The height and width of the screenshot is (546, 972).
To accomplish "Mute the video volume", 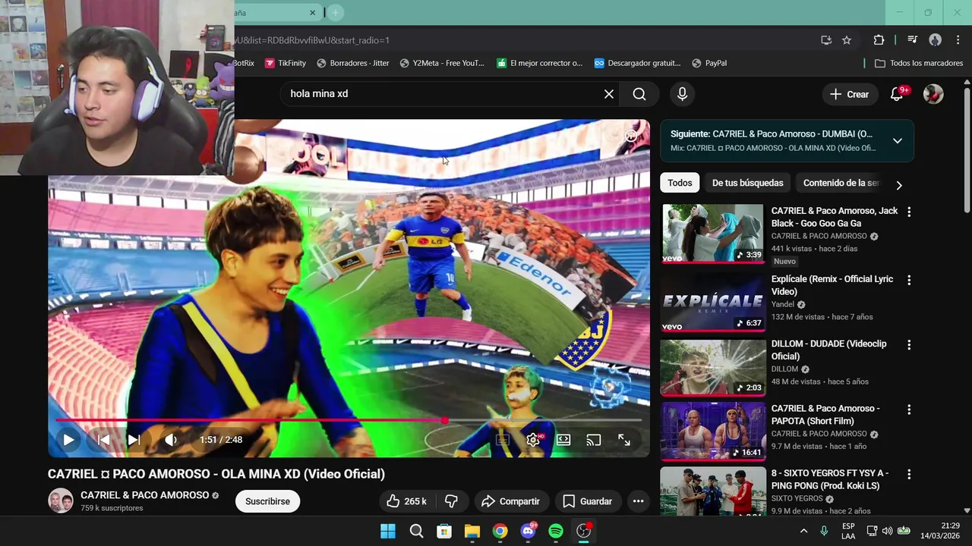I will coord(171,440).
